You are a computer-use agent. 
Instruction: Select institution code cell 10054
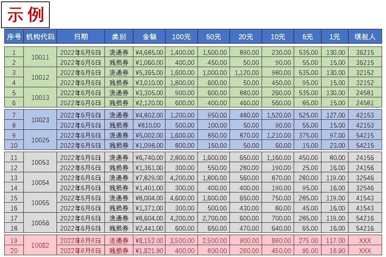[40, 183]
